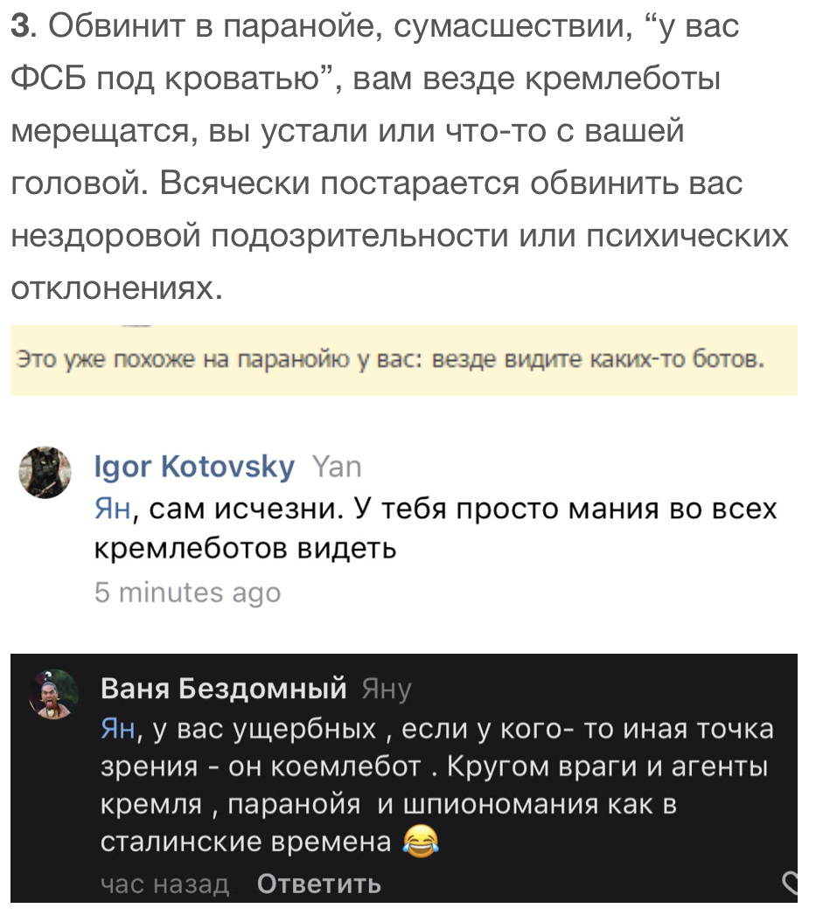This screenshot has height=922, width=823.
Task: Click the laughing-crying emoji
Action: pos(421,842)
